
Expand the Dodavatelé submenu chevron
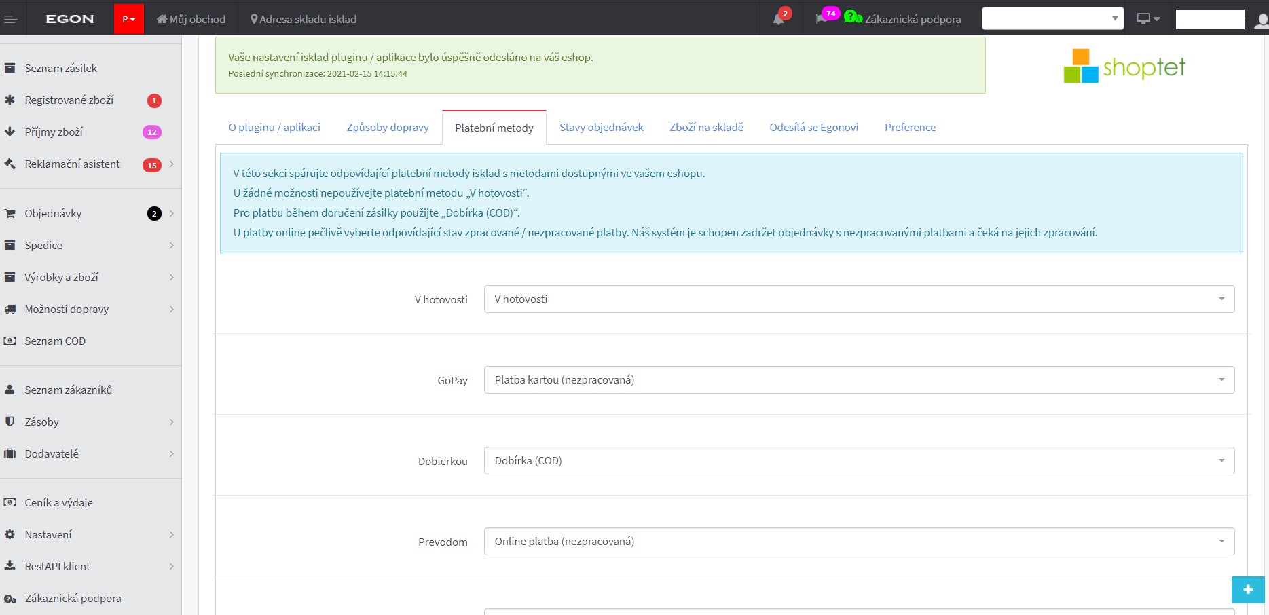click(171, 453)
